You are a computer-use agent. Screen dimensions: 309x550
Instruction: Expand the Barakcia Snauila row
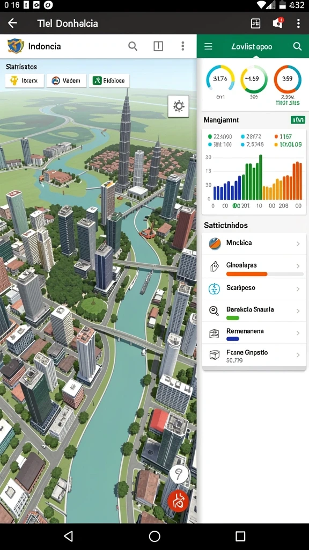coord(254,311)
